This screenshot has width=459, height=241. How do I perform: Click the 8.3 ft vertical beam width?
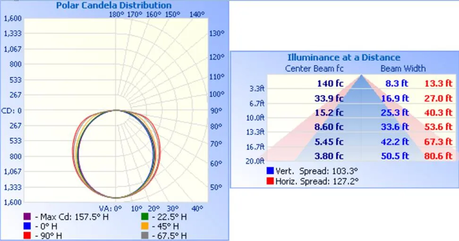point(397,83)
